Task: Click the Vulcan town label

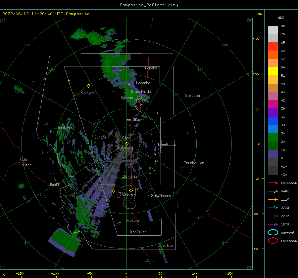Action: 169,246
